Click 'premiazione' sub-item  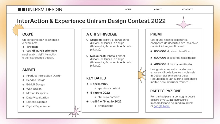(106, 106)
